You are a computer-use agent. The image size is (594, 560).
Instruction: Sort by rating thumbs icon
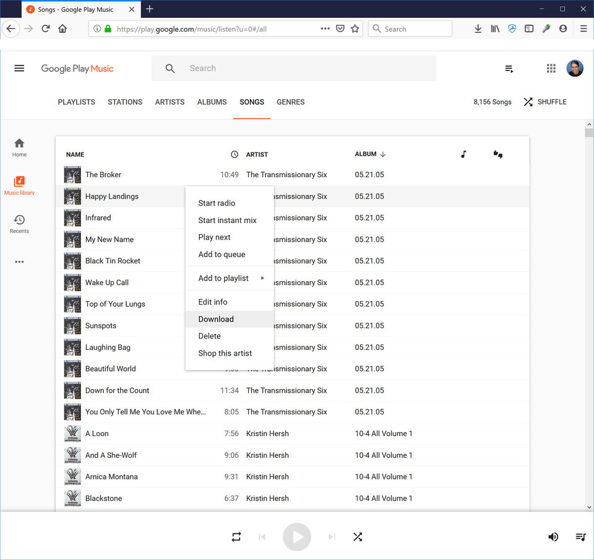[497, 154]
